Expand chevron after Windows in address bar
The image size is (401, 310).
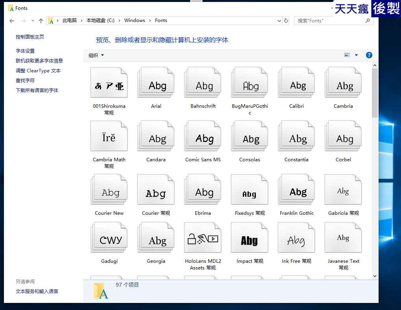[150, 20]
